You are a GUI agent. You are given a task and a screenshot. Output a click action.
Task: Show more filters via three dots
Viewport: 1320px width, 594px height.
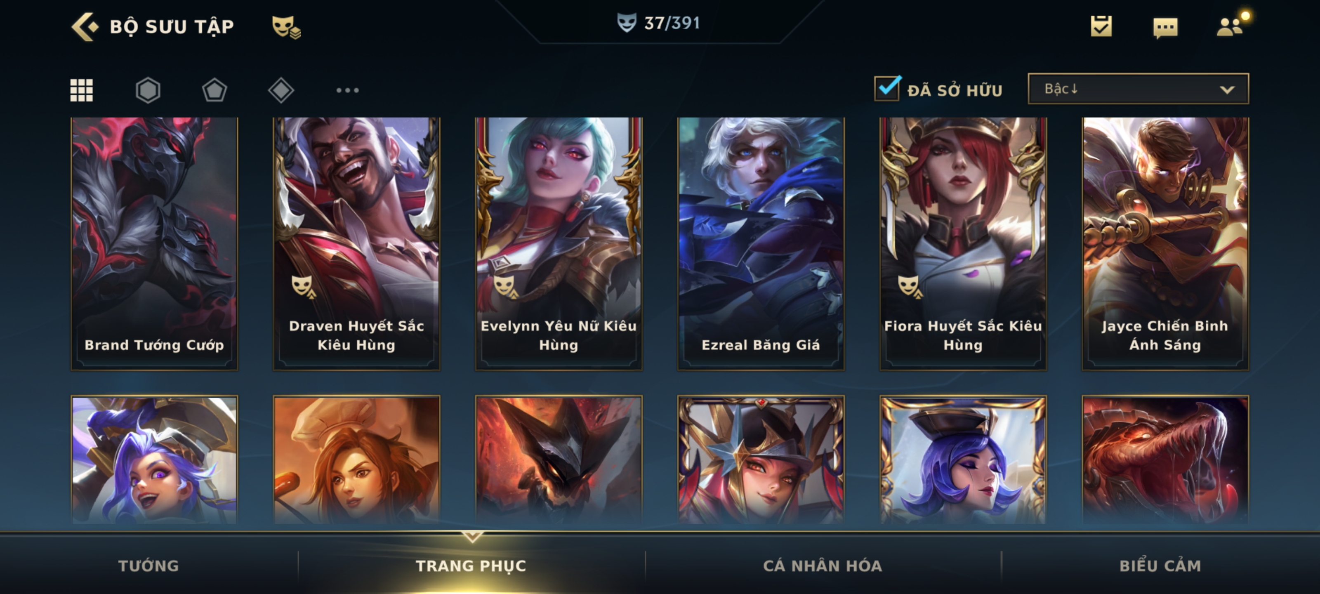click(347, 90)
